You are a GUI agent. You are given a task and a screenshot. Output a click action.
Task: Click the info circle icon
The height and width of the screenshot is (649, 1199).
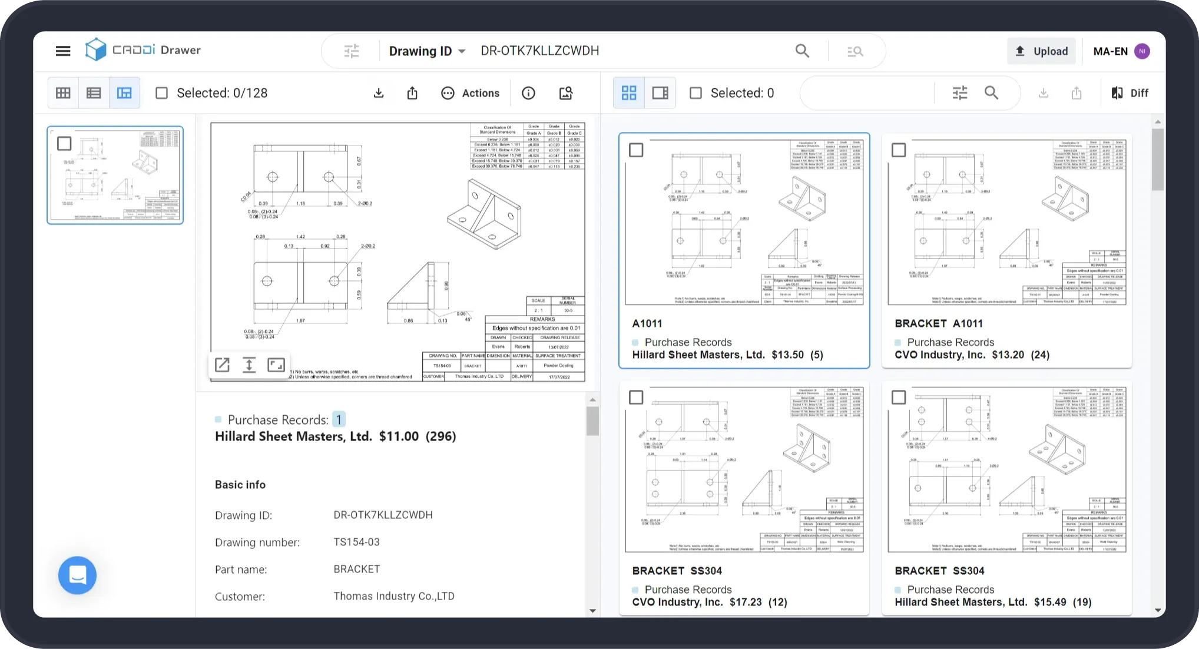[x=528, y=93]
